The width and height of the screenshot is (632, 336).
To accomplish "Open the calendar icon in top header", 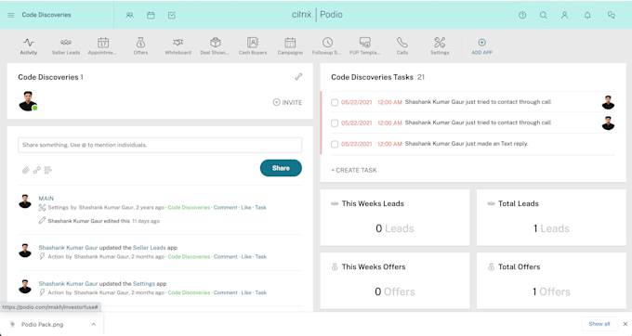I will click(151, 15).
